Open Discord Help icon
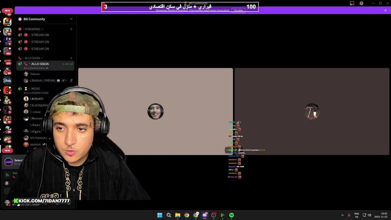 click(361, 3)
